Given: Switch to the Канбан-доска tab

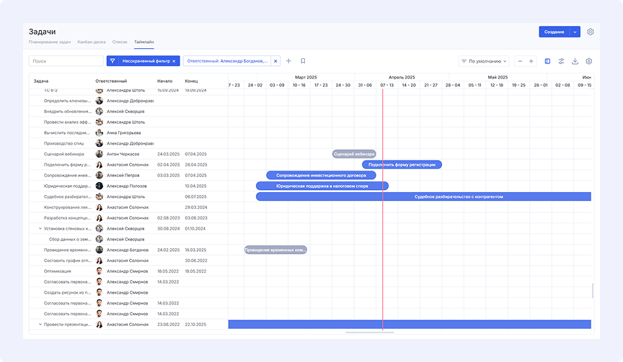Looking at the screenshot, I should [x=92, y=42].
